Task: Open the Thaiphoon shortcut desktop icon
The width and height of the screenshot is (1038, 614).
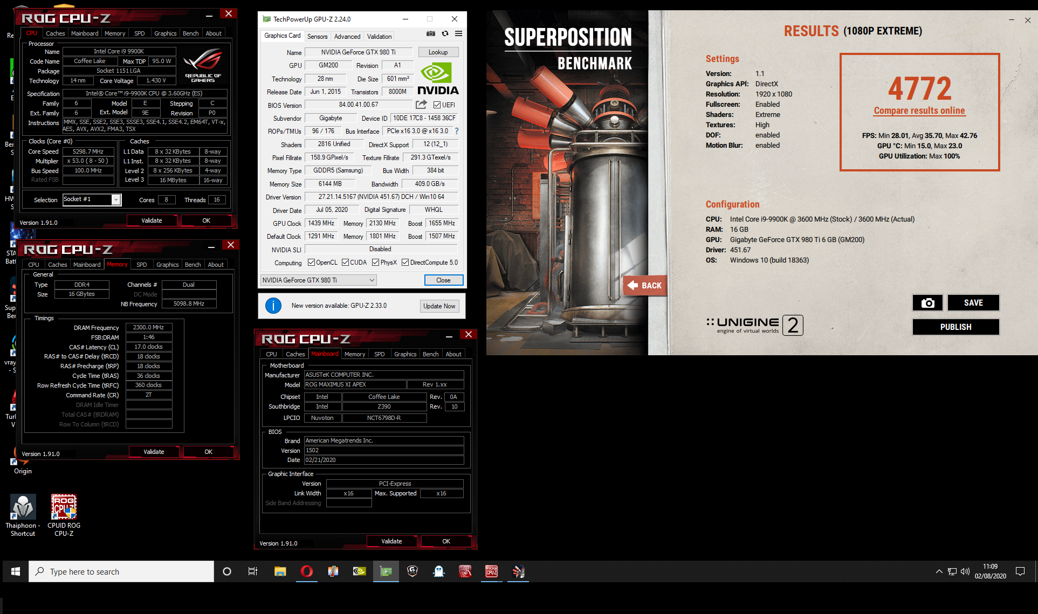Action: [x=23, y=515]
